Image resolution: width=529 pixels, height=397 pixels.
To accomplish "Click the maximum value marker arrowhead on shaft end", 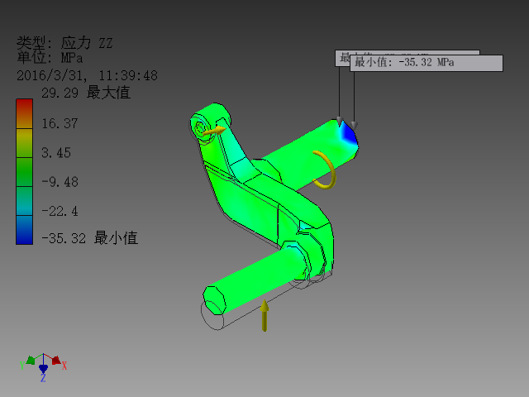I will (340, 122).
